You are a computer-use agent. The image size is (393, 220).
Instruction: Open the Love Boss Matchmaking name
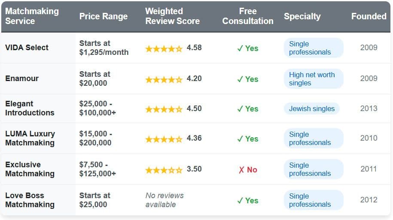30,200
